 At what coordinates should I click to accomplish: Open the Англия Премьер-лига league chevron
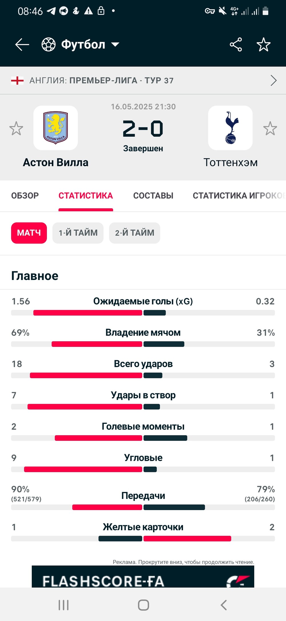pos(273,81)
